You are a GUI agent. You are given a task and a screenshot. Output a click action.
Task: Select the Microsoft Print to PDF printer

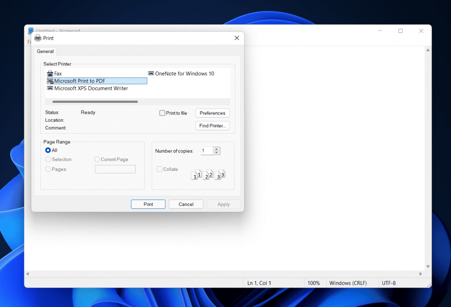pos(80,81)
